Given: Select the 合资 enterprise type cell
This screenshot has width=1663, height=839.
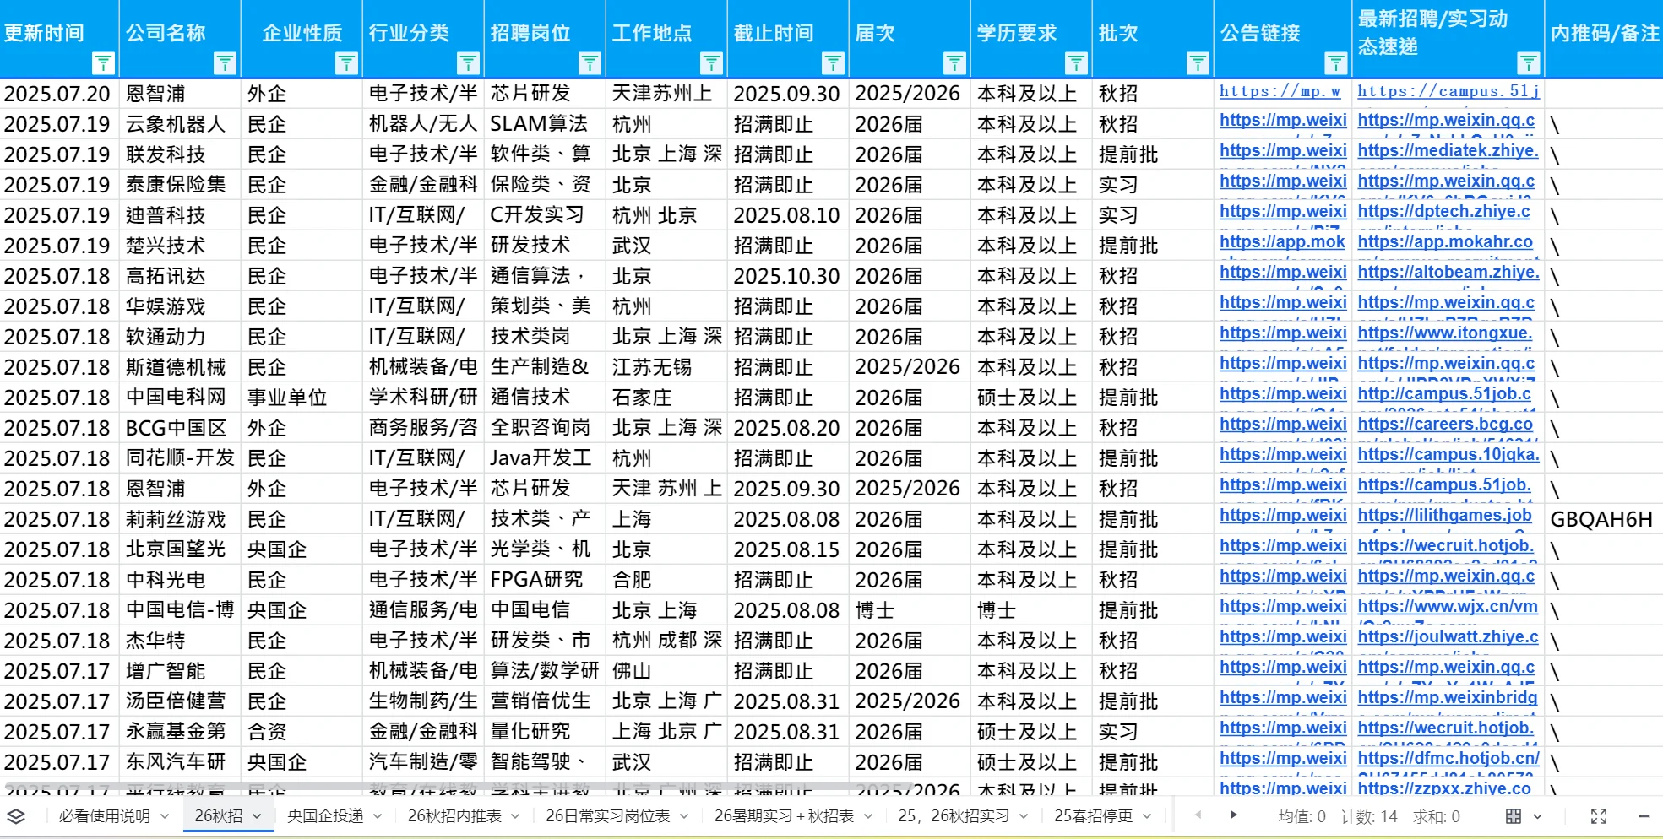Looking at the screenshot, I should [302, 732].
